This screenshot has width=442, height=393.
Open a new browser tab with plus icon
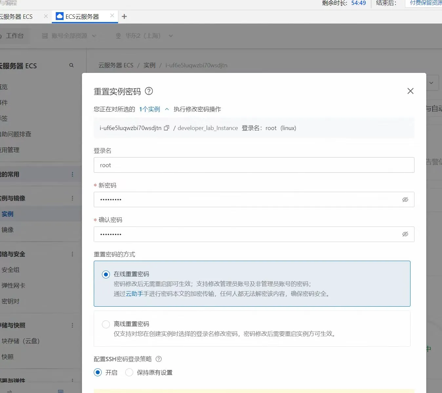coord(124,16)
